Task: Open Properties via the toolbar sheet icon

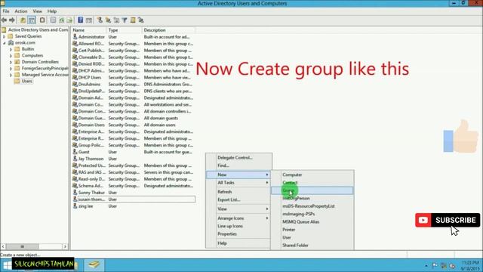Action: point(53,20)
